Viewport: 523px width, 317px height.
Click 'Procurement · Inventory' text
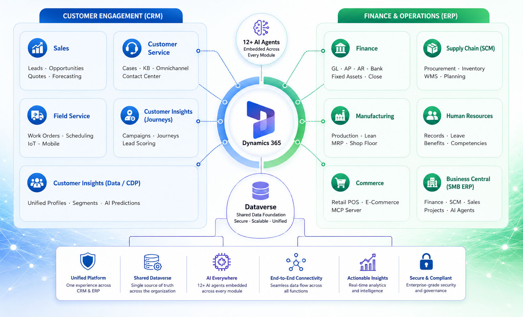(454, 69)
